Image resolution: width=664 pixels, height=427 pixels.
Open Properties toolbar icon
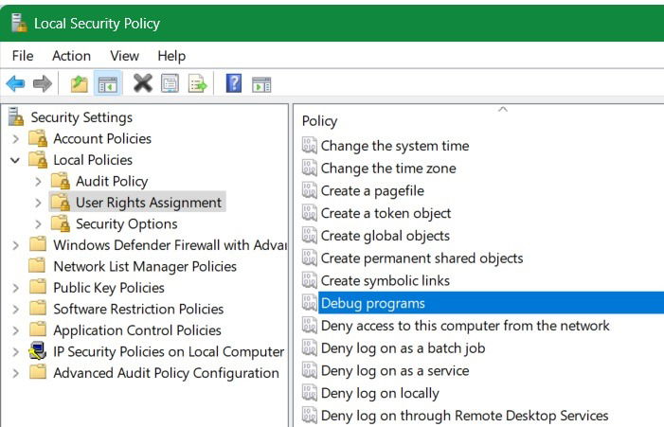click(170, 83)
